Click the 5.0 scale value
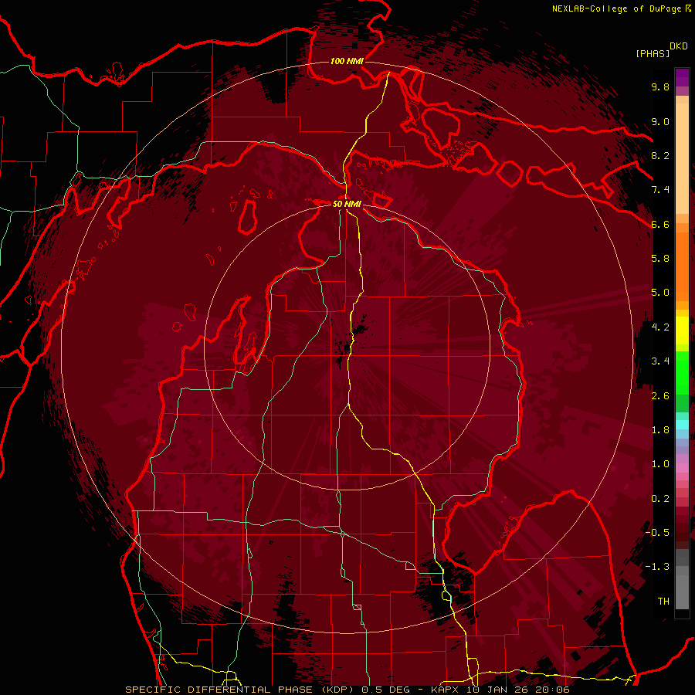Screen dimensions: 695x695 click(x=660, y=293)
